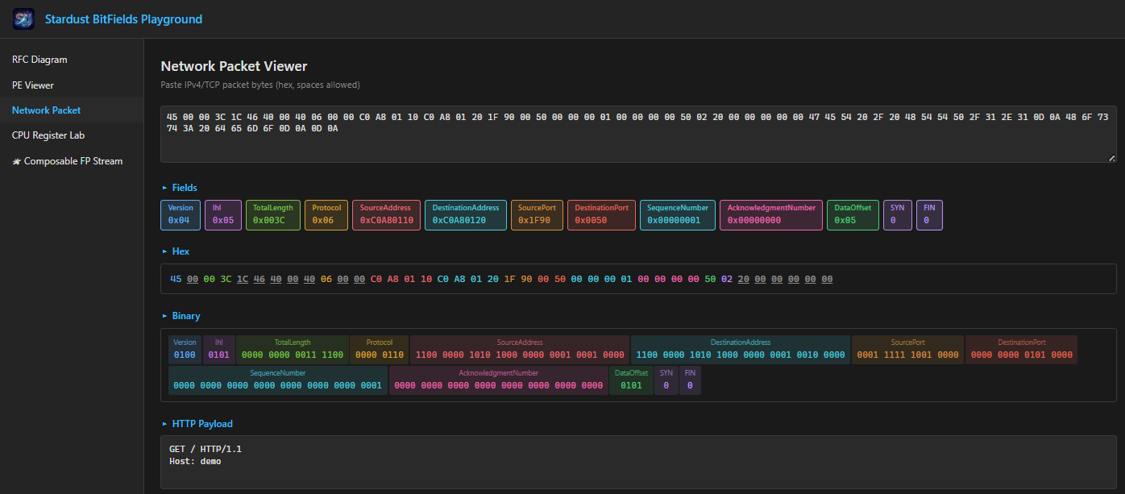Click the sparkle icon beside Composable FP Stream
Image resolution: width=1125 pixels, height=494 pixels.
[15, 160]
